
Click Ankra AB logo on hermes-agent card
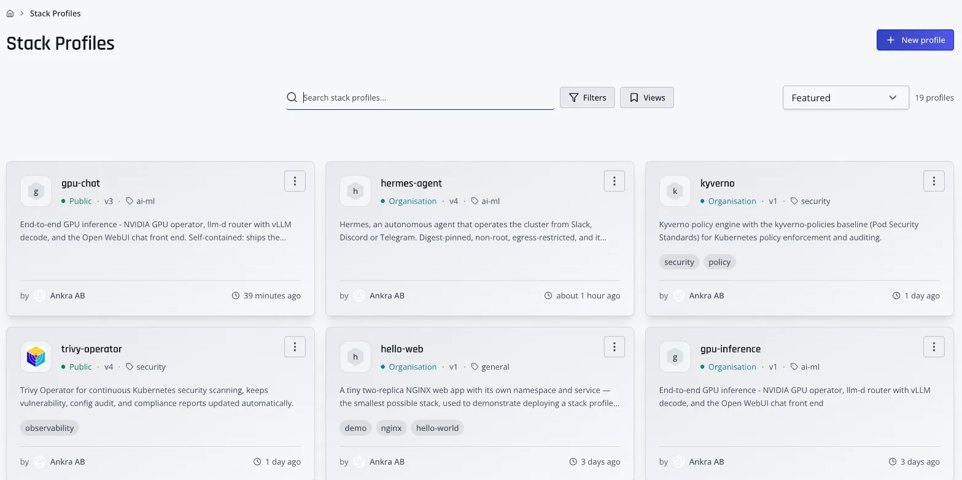[359, 296]
